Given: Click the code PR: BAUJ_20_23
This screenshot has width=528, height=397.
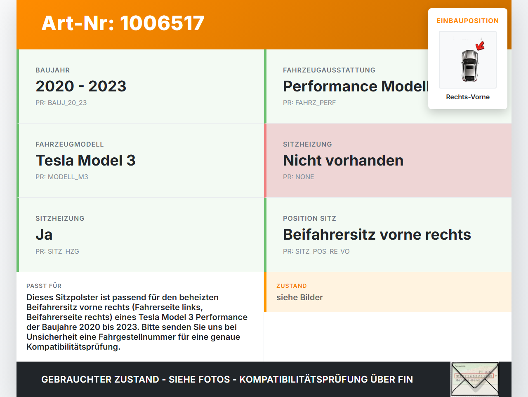Looking at the screenshot, I should click(x=61, y=103).
